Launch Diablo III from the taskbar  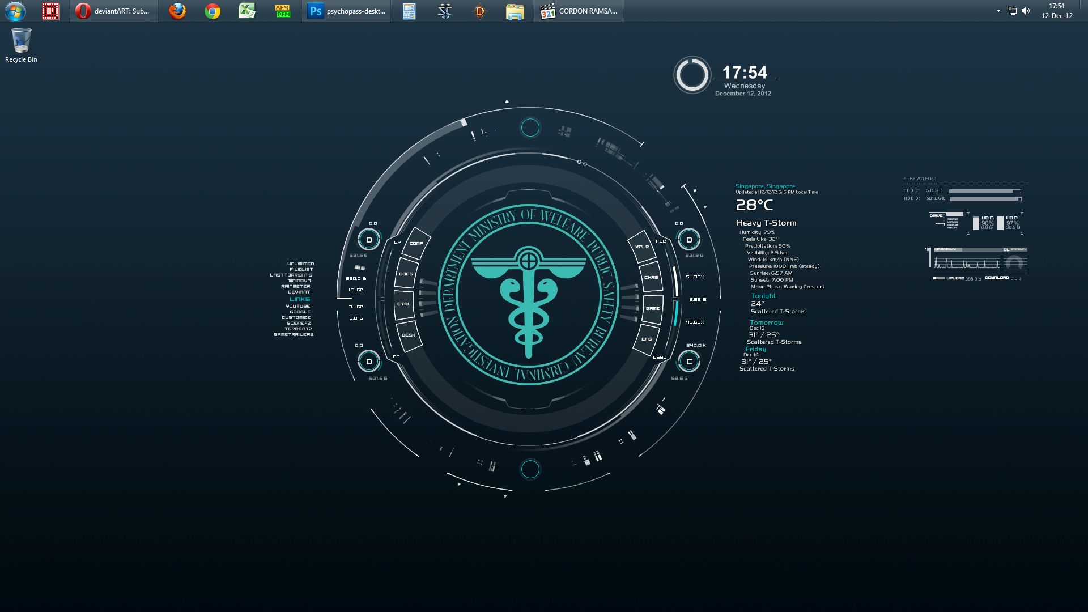point(480,11)
